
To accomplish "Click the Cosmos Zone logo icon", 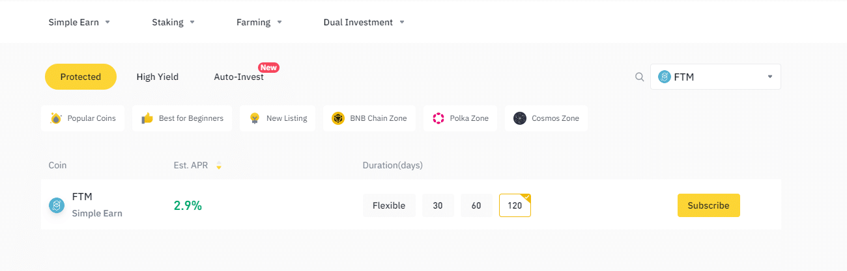I will point(519,118).
